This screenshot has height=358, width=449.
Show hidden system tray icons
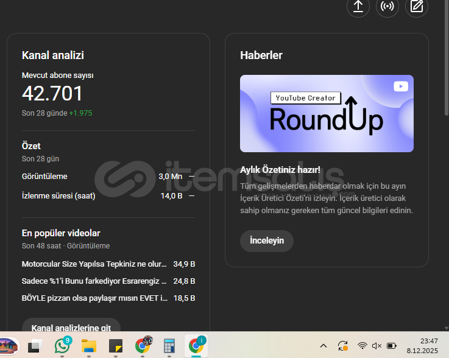pos(323,346)
